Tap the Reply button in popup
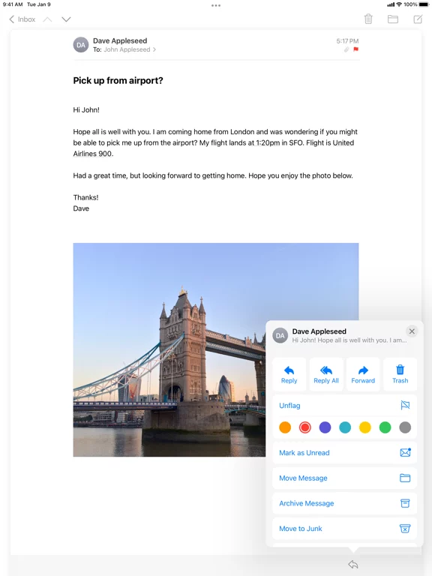This screenshot has width=432, height=576. [x=289, y=374]
